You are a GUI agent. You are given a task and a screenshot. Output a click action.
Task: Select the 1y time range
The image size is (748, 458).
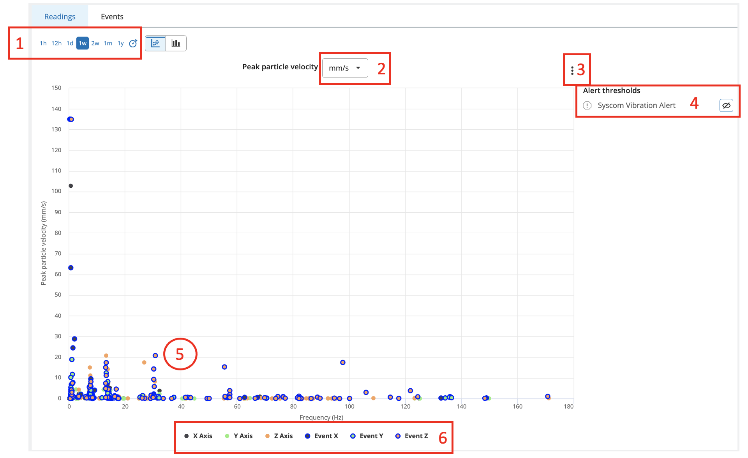(121, 43)
